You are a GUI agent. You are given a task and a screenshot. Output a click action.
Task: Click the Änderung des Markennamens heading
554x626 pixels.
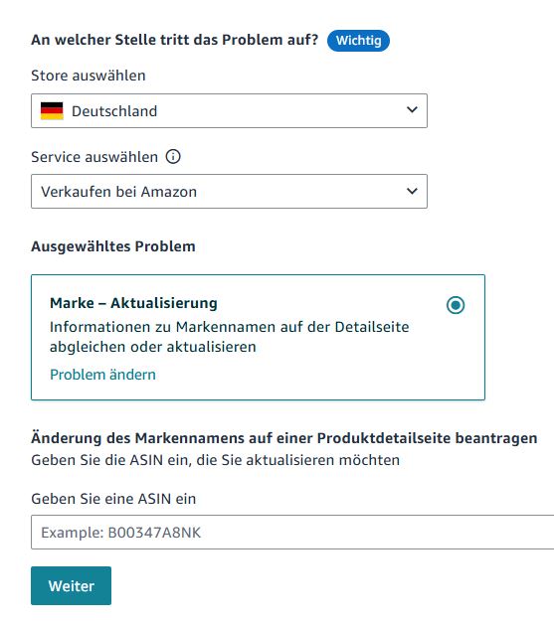click(x=284, y=438)
